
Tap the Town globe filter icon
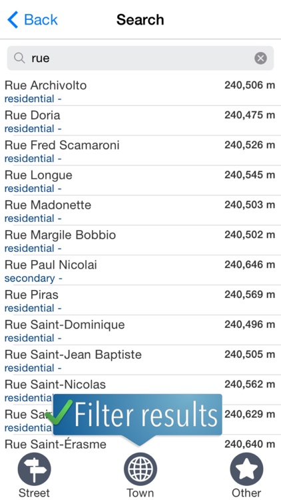point(140,469)
